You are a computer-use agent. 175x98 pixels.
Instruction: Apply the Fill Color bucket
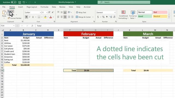pyautogui.click(x=45, y=17)
